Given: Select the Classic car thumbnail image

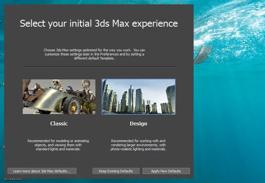Looking at the screenshot, I should 59,97.
